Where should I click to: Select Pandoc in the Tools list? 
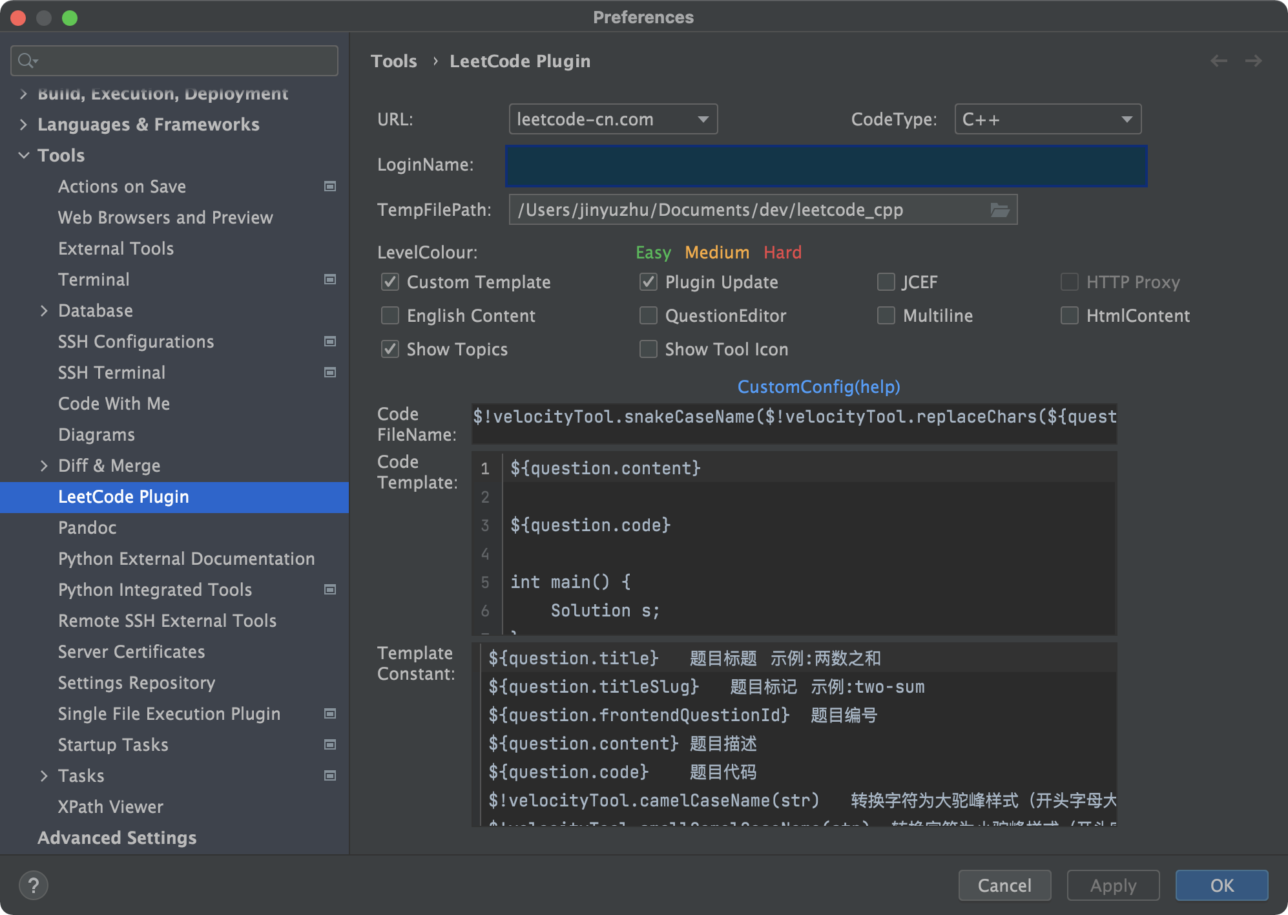[87, 528]
